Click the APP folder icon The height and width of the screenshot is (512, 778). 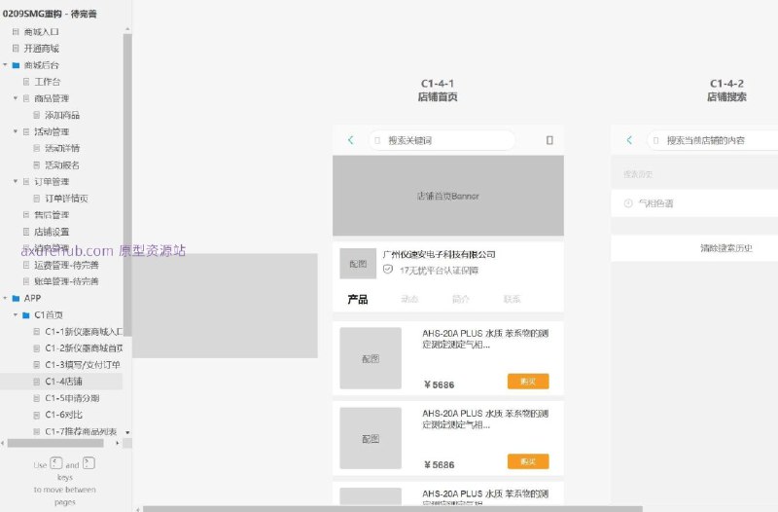[16, 299]
